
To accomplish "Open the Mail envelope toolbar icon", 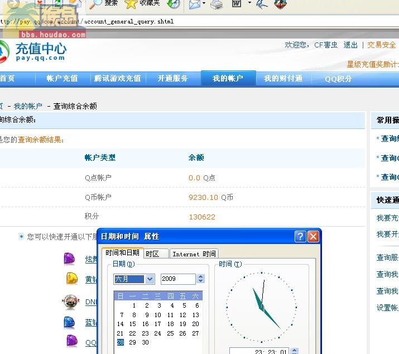I will (x=195, y=4).
